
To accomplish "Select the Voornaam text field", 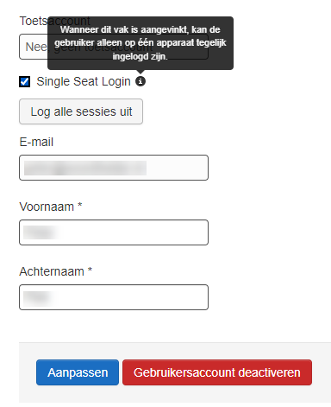I will (x=114, y=232).
